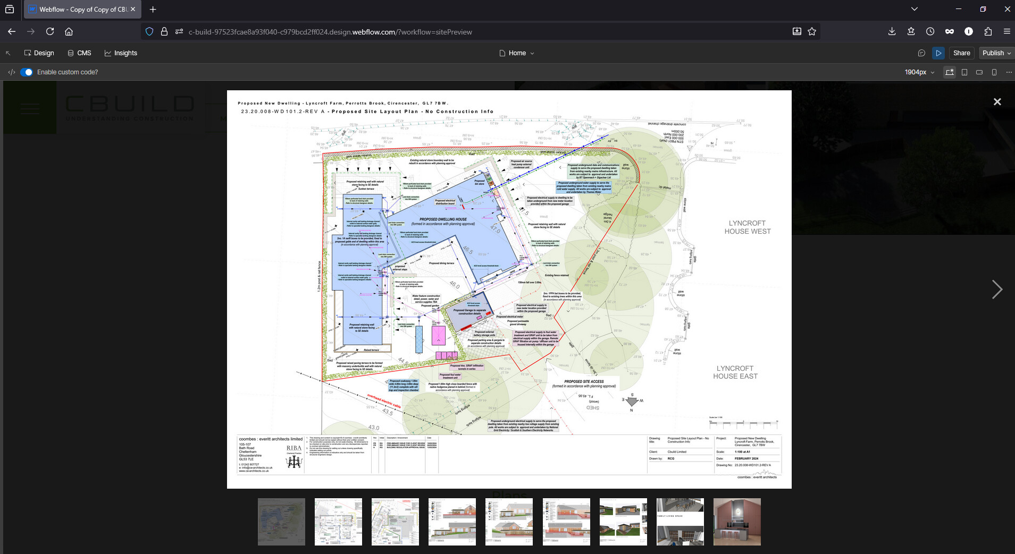The width and height of the screenshot is (1015, 554).
Task: Expand the Home page selector
Action: click(517, 53)
